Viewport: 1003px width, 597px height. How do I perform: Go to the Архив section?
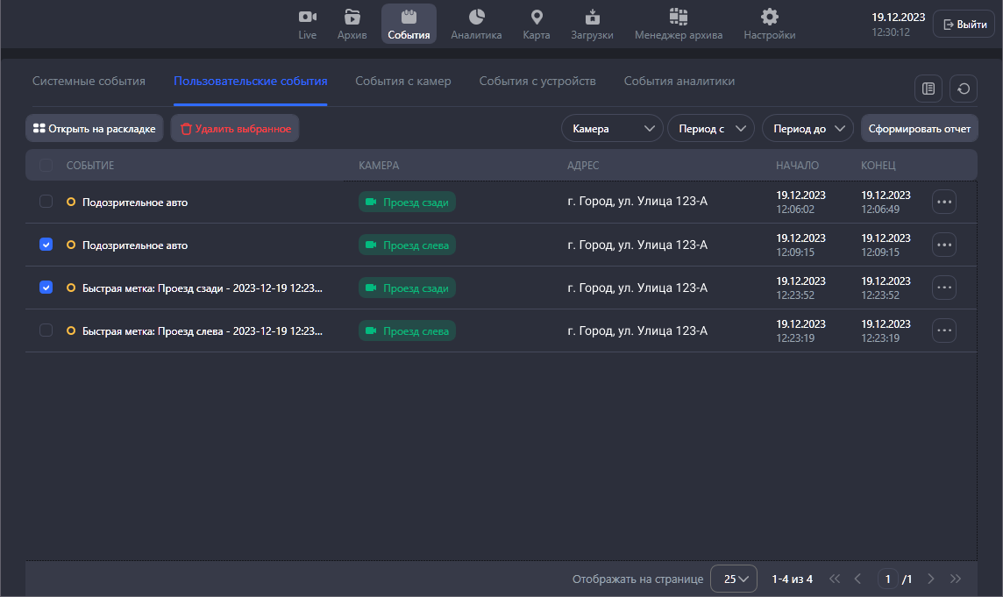(x=352, y=24)
